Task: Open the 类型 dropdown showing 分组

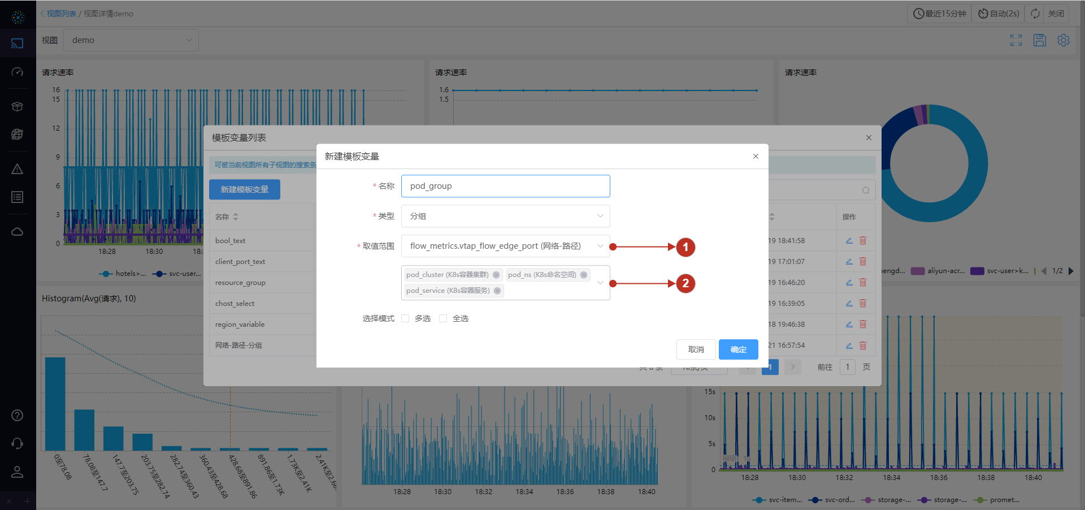Action: pos(505,216)
